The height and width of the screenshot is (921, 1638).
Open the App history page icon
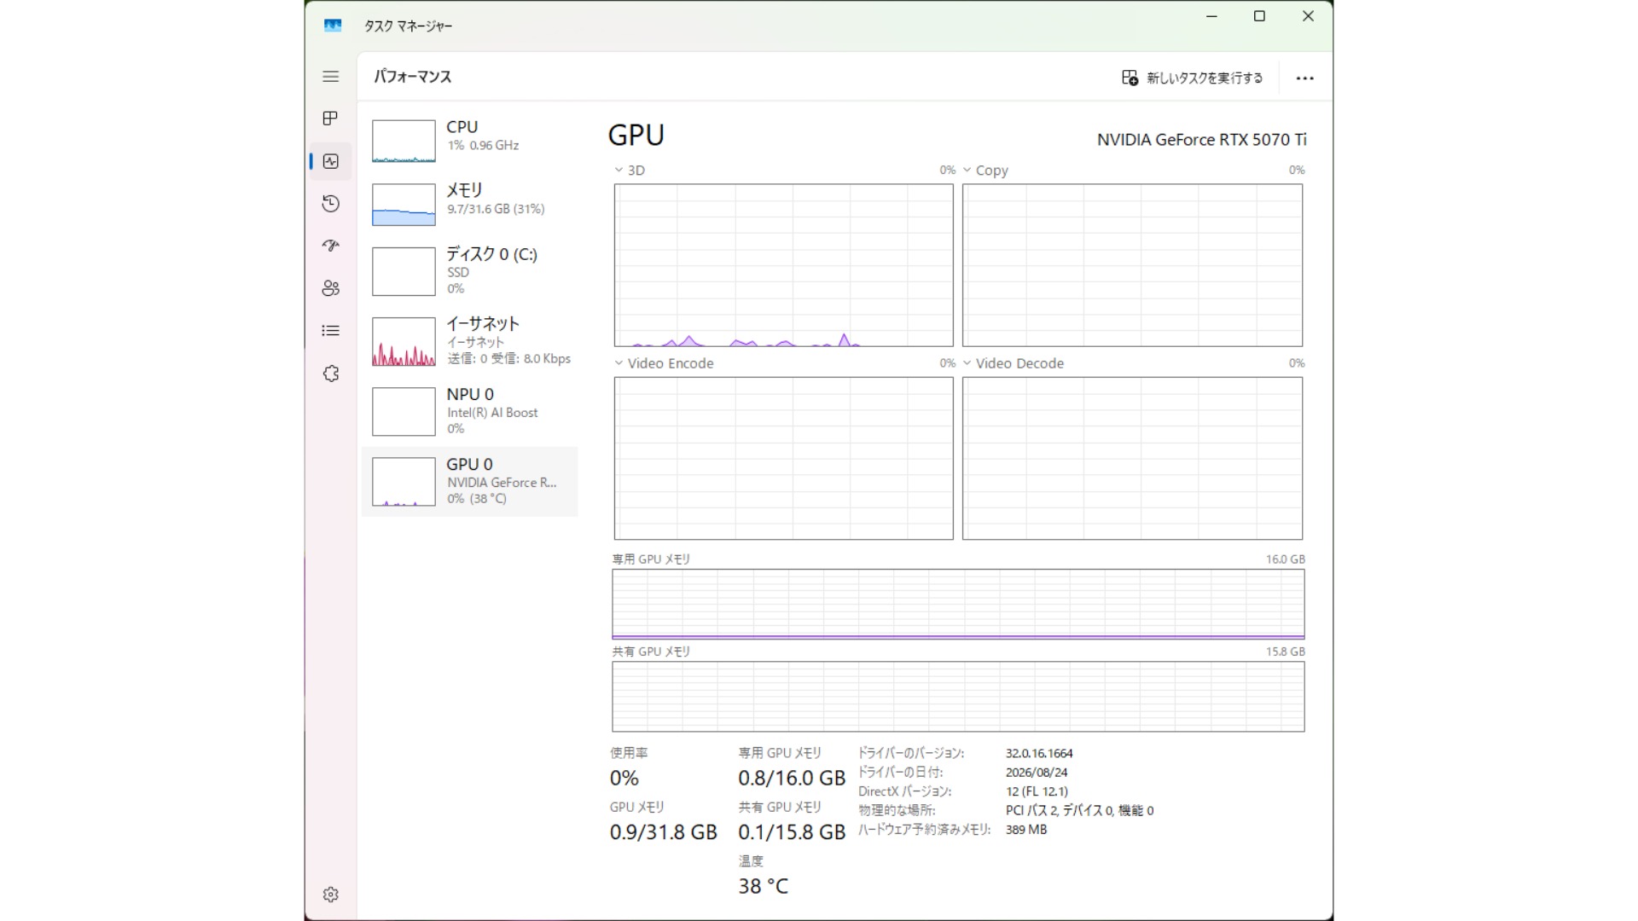pyautogui.click(x=331, y=204)
